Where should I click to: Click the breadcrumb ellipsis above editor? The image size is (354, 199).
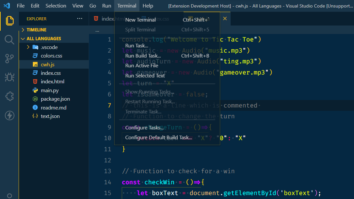(97, 31)
